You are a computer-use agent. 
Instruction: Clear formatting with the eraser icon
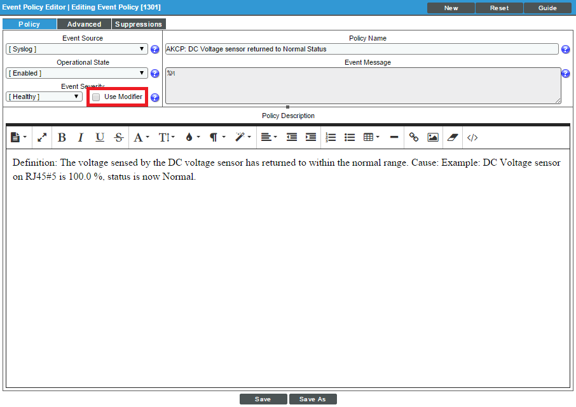pyautogui.click(x=452, y=137)
